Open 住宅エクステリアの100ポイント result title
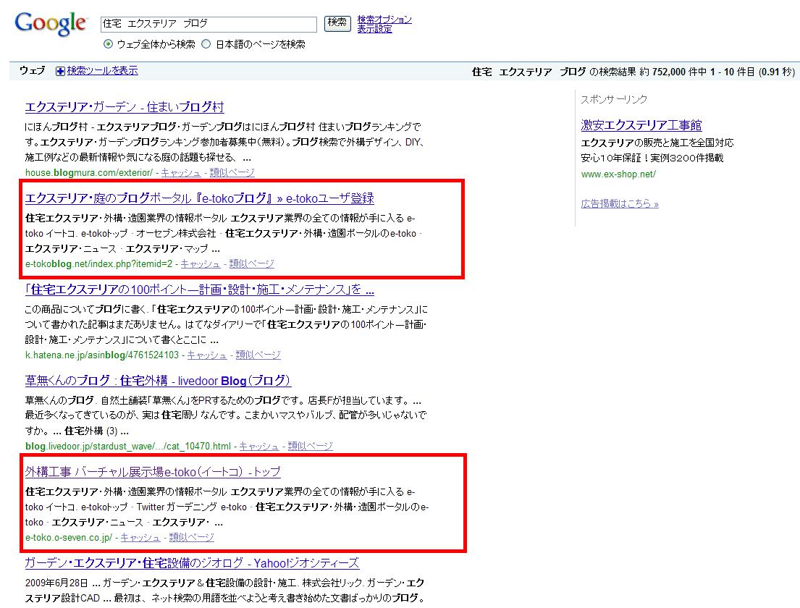800x608 pixels. (x=199, y=290)
